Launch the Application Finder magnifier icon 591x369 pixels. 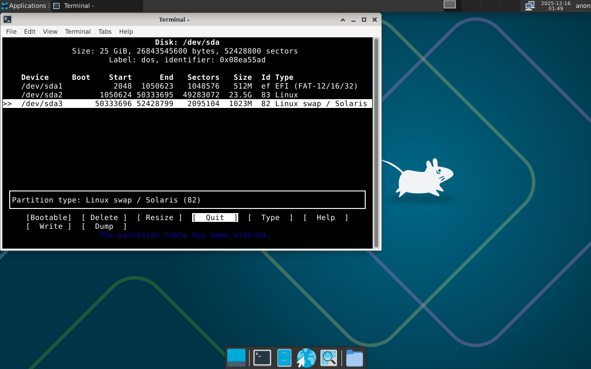point(329,358)
